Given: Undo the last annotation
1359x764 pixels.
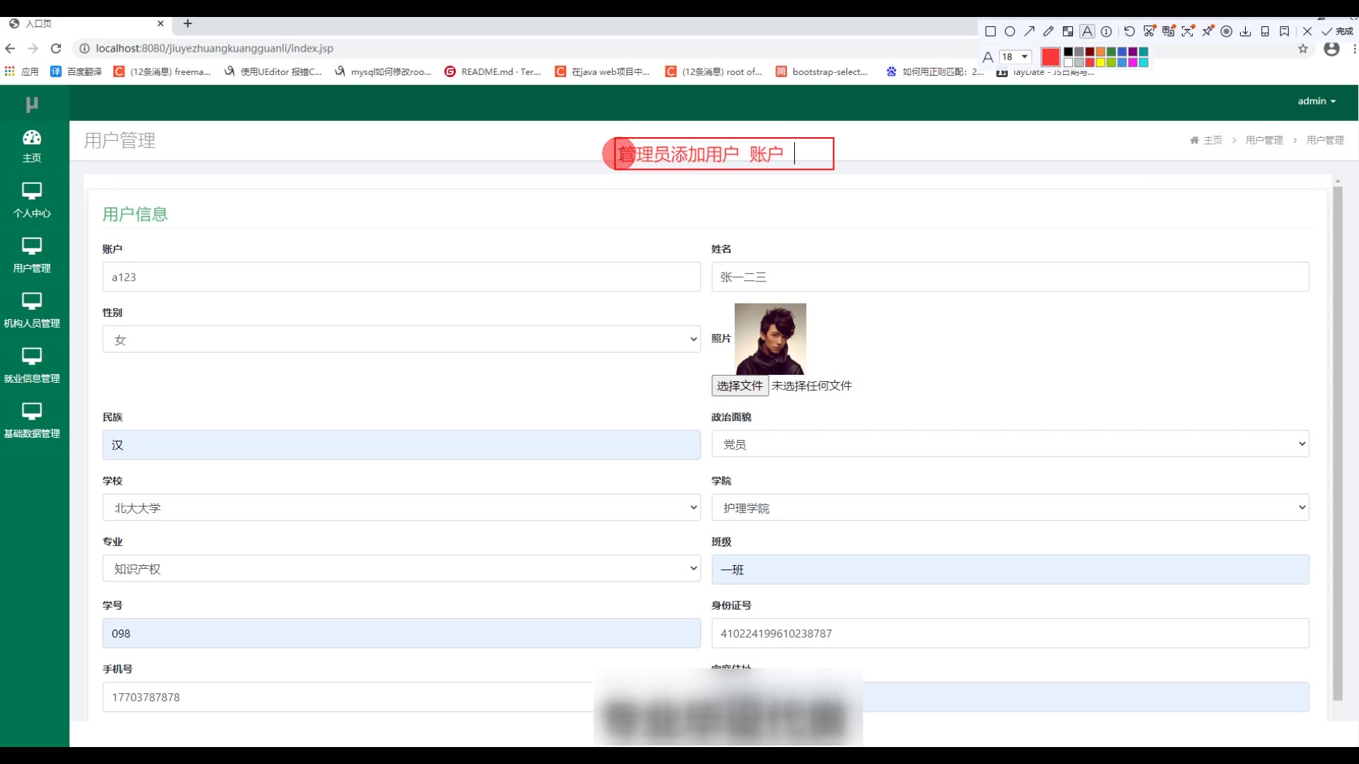Looking at the screenshot, I should tap(1130, 31).
